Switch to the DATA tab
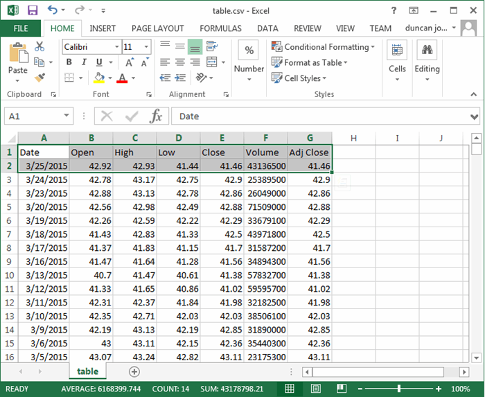The width and height of the screenshot is (485, 397). coord(267,28)
